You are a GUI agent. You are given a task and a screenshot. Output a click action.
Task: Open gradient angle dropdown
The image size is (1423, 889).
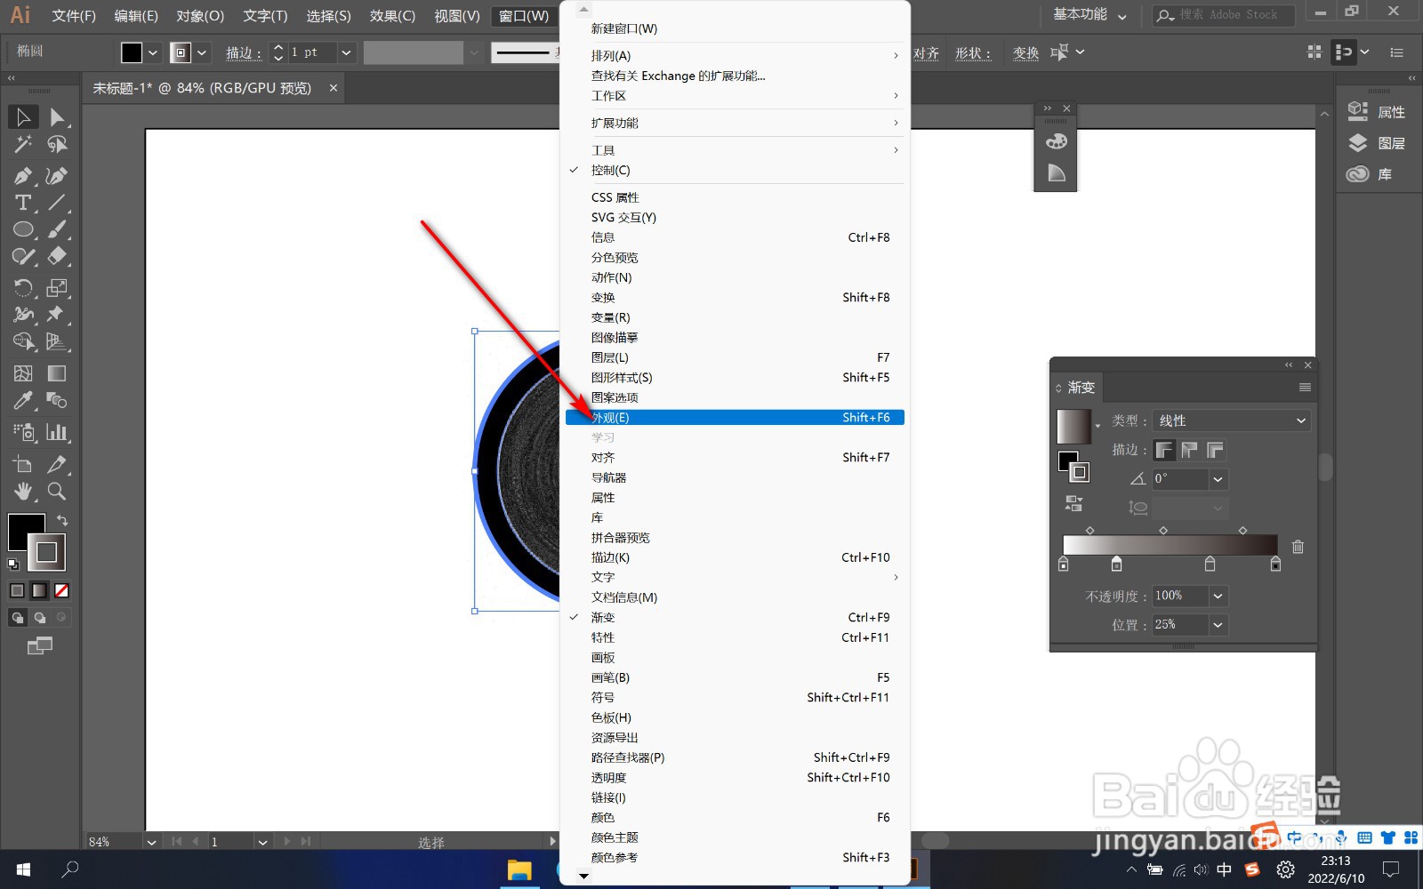pos(1218,479)
